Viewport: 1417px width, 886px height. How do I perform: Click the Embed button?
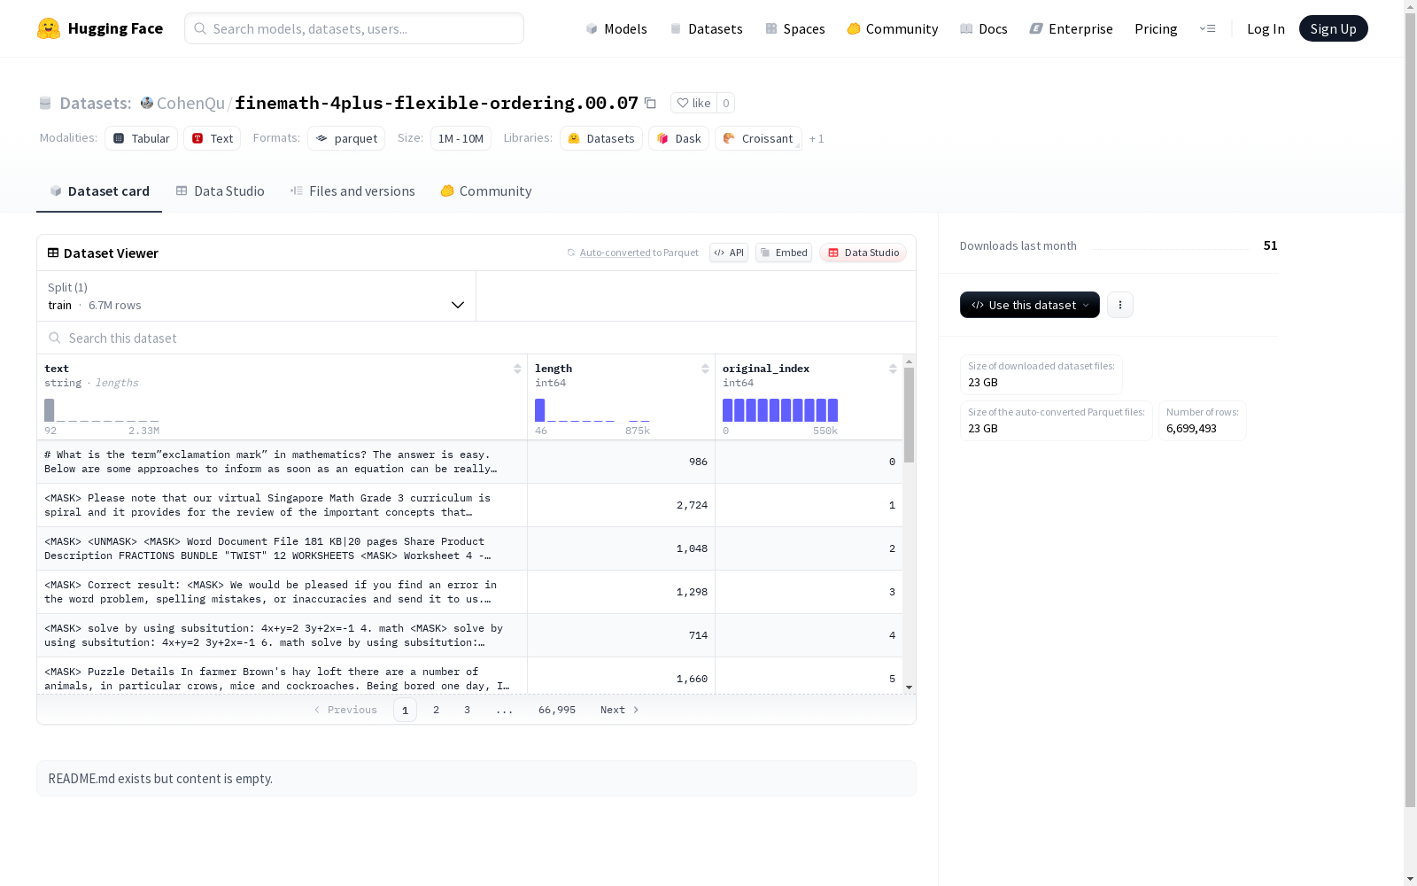pos(784,253)
